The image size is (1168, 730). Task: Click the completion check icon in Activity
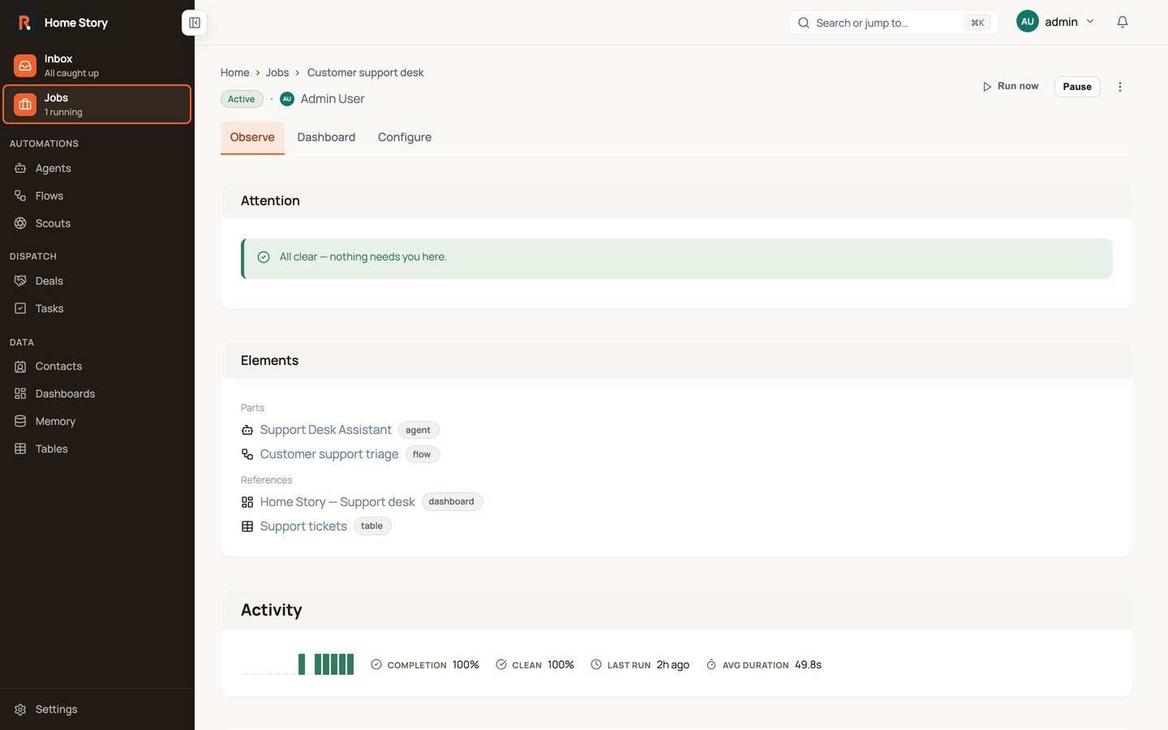pyautogui.click(x=376, y=664)
